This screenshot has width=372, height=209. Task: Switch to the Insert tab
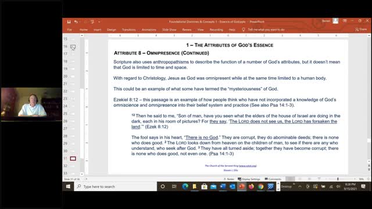pos(97,30)
